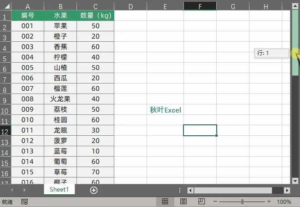The height and width of the screenshot is (207, 300).
Task: Select column A header
Action: [x=28, y=7]
